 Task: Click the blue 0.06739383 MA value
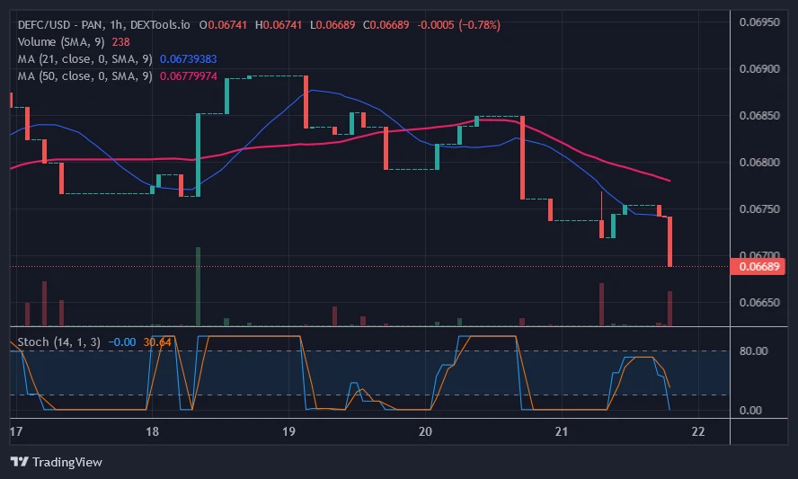click(188, 58)
